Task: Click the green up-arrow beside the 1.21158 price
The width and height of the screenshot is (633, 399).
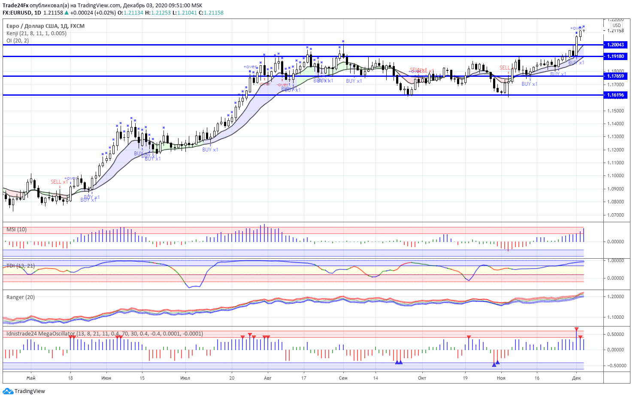Action: tap(67, 13)
